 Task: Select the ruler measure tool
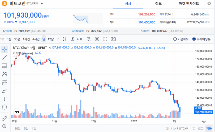coord(4,118)
